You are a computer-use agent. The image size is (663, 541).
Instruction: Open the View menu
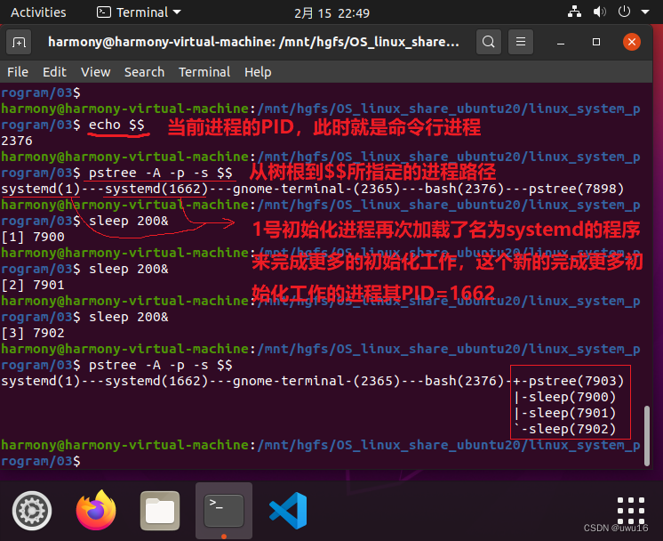point(96,72)
